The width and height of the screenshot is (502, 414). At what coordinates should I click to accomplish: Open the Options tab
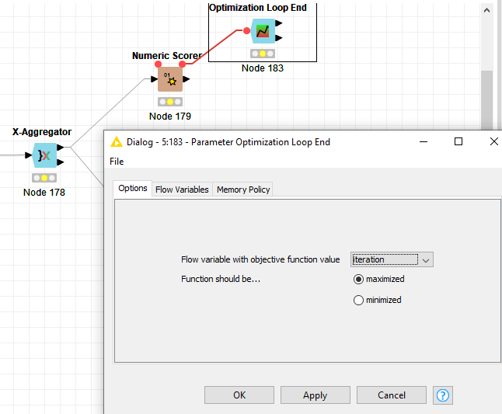(x=133, y=189)
